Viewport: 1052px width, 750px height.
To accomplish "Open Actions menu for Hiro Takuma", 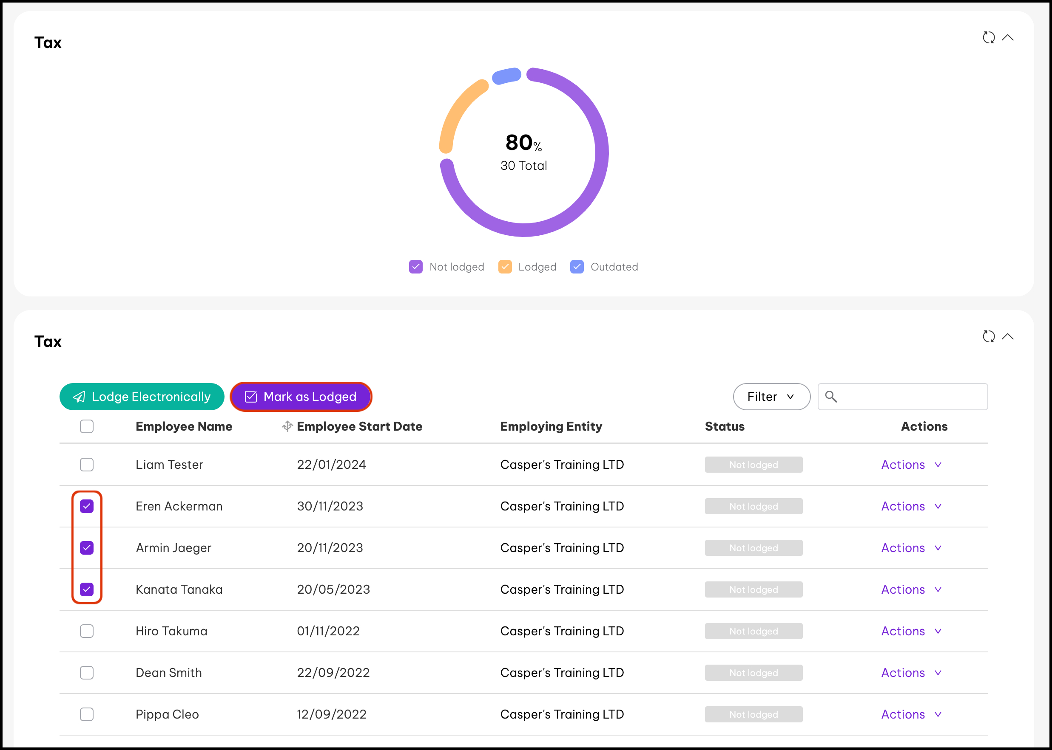I will point(910,631).
